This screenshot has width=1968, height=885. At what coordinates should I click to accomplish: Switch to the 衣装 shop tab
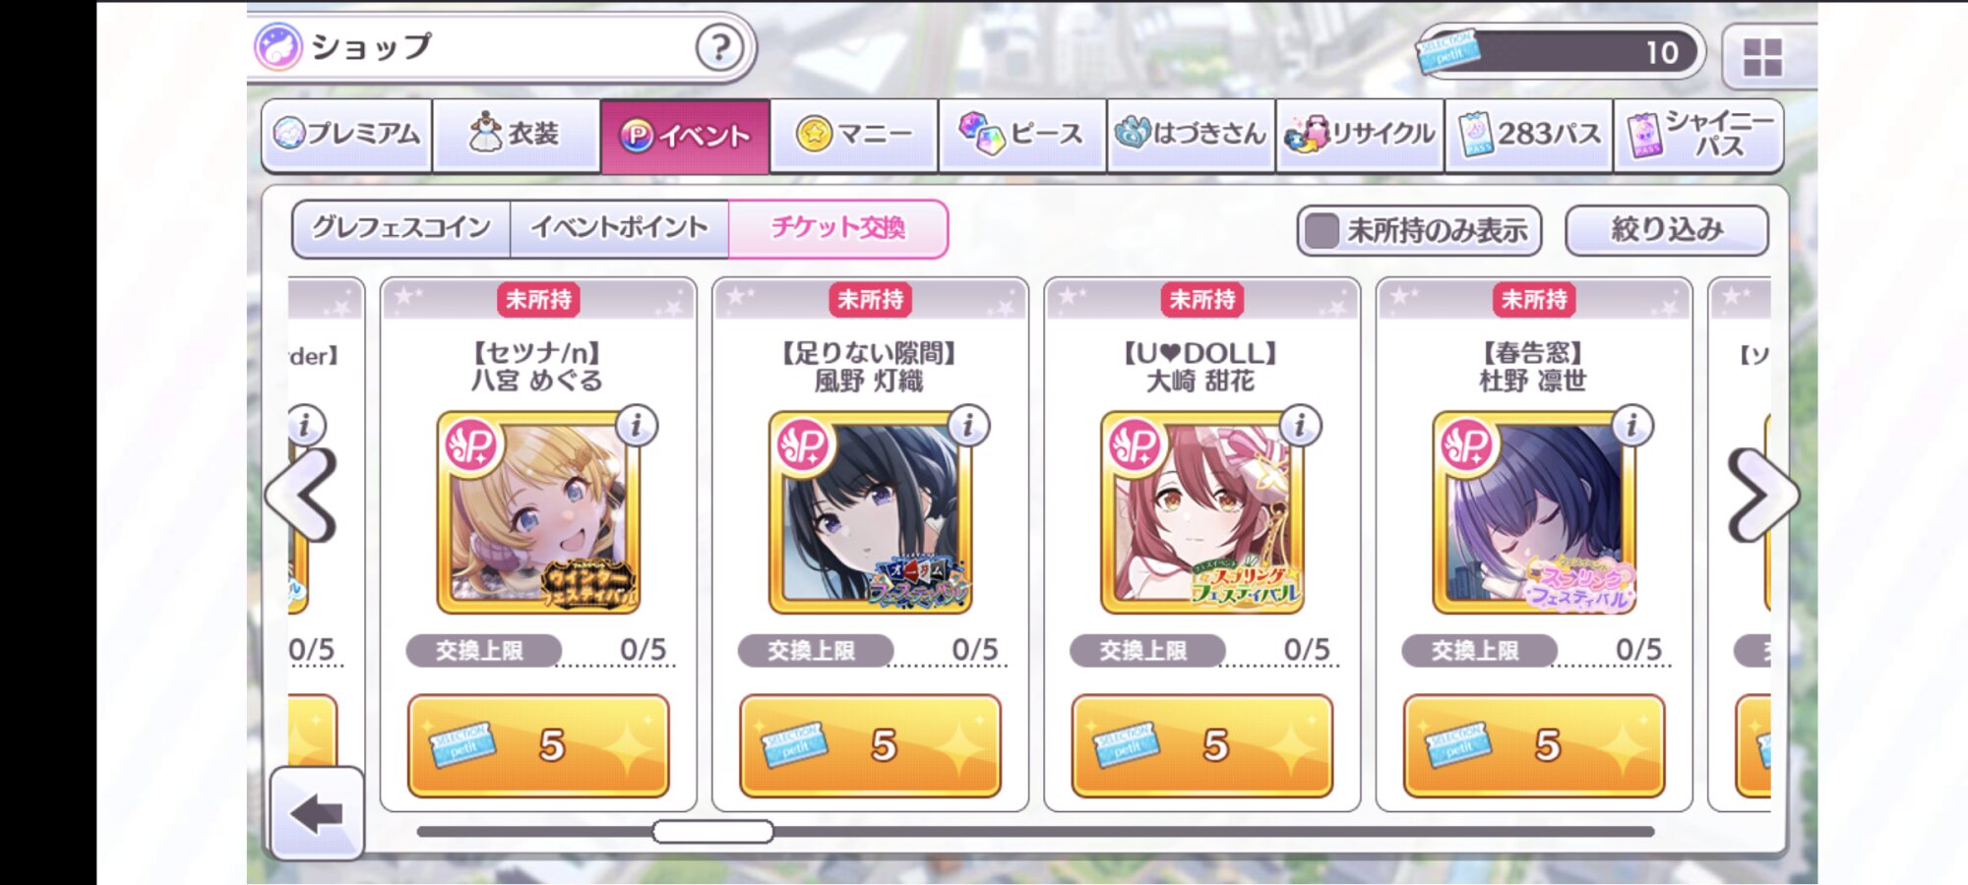coord(517,135)
